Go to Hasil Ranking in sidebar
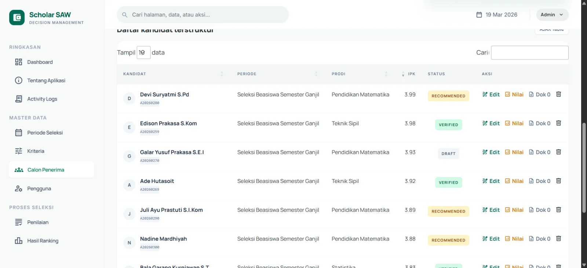Image resolution: width=587 pixels, height=268 pixels. tap(43, 241)
